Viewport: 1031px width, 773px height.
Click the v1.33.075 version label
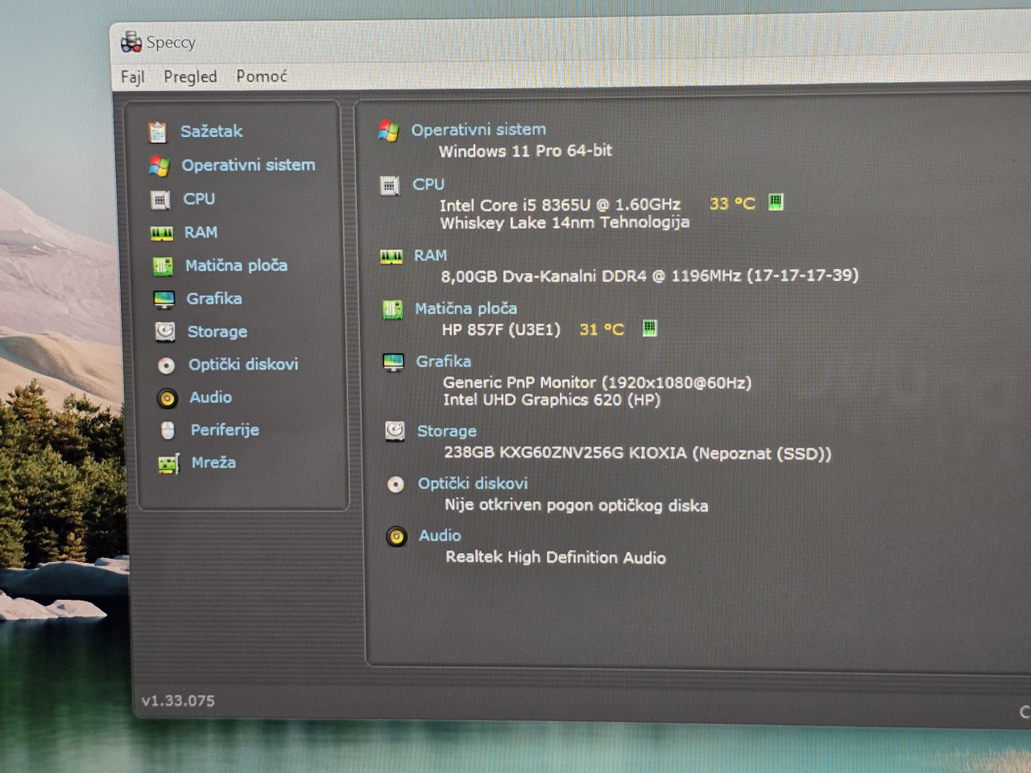coord(178,701)
